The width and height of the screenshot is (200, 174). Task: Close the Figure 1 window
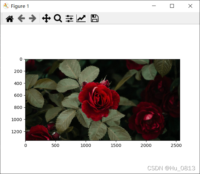190,6
